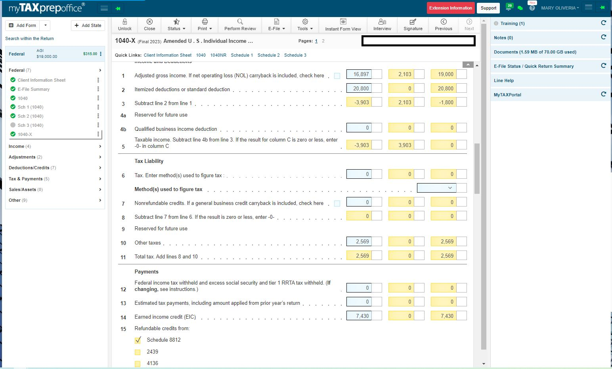Check general business credit carryback box line 7

coord(337,203)
